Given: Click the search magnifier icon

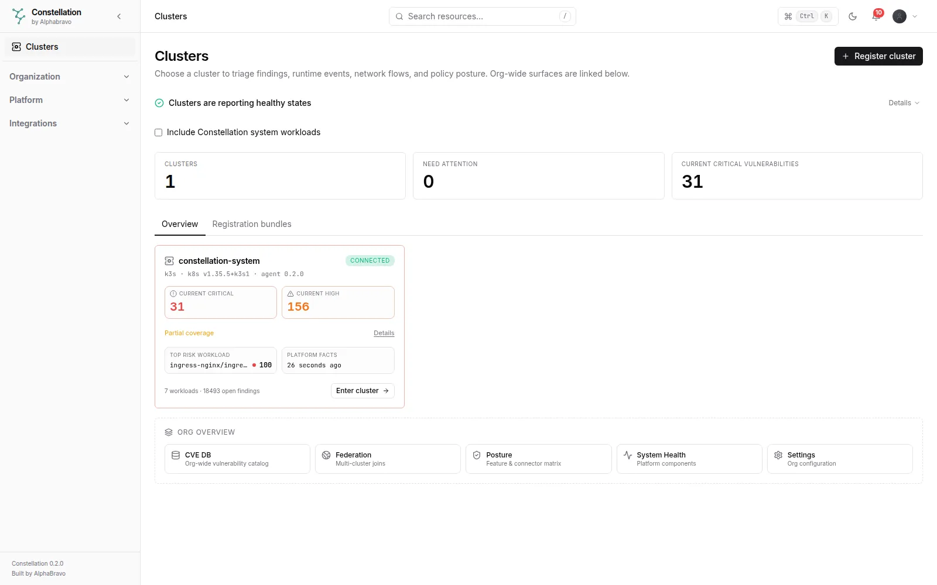Looking at the screenshot, I should pos(399,16).
